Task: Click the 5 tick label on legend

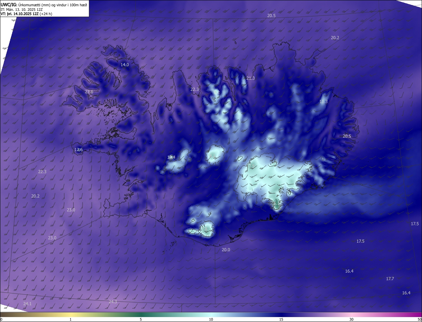Action: point(141,319)
